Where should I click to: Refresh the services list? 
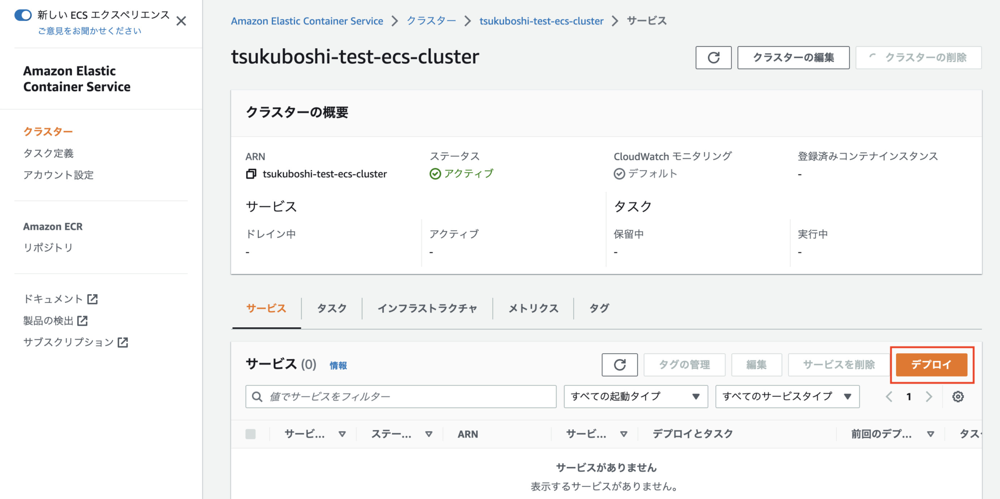point(620,364)
